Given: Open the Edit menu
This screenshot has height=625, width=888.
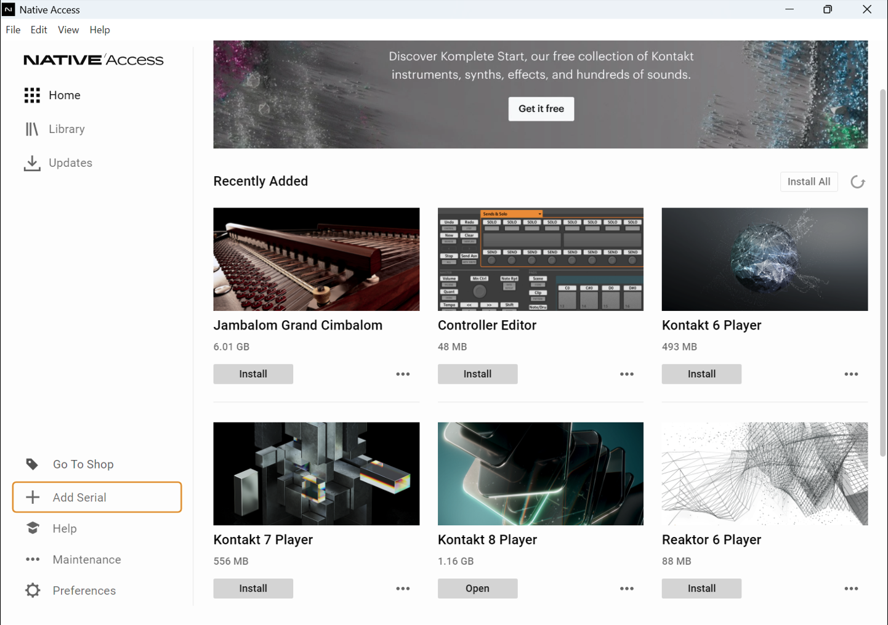Looking at the screenshot, I should (x=39, y=30).
